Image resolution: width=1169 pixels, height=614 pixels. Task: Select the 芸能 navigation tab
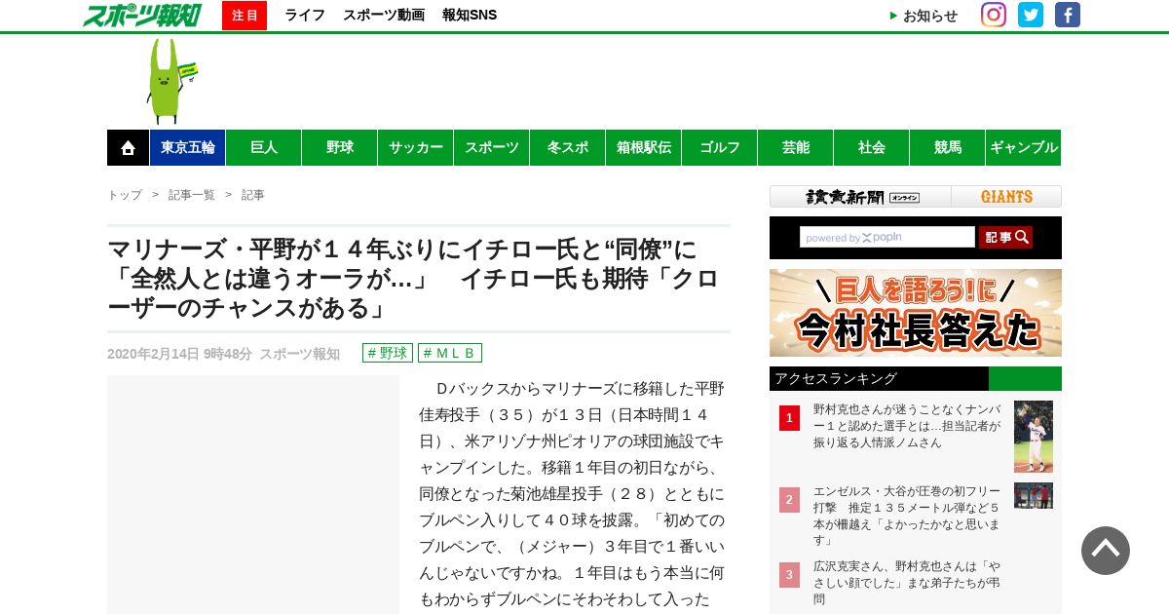[x=796, y=148]
